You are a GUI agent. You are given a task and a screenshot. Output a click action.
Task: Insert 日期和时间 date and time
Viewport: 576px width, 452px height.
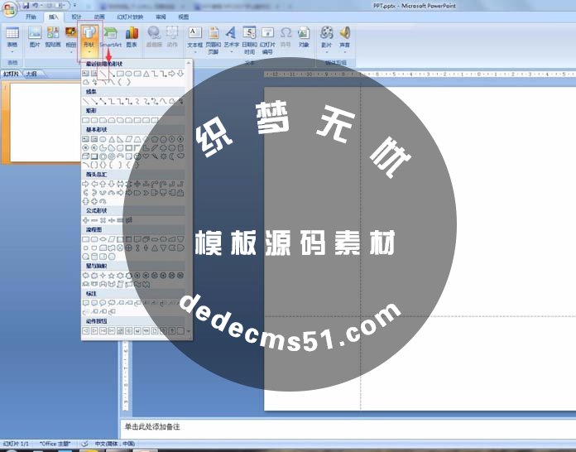pos(249,40)
